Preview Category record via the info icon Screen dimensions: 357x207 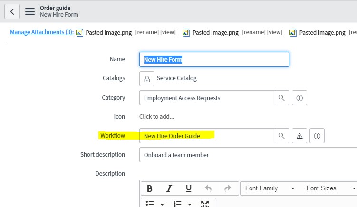pos(299,98)
